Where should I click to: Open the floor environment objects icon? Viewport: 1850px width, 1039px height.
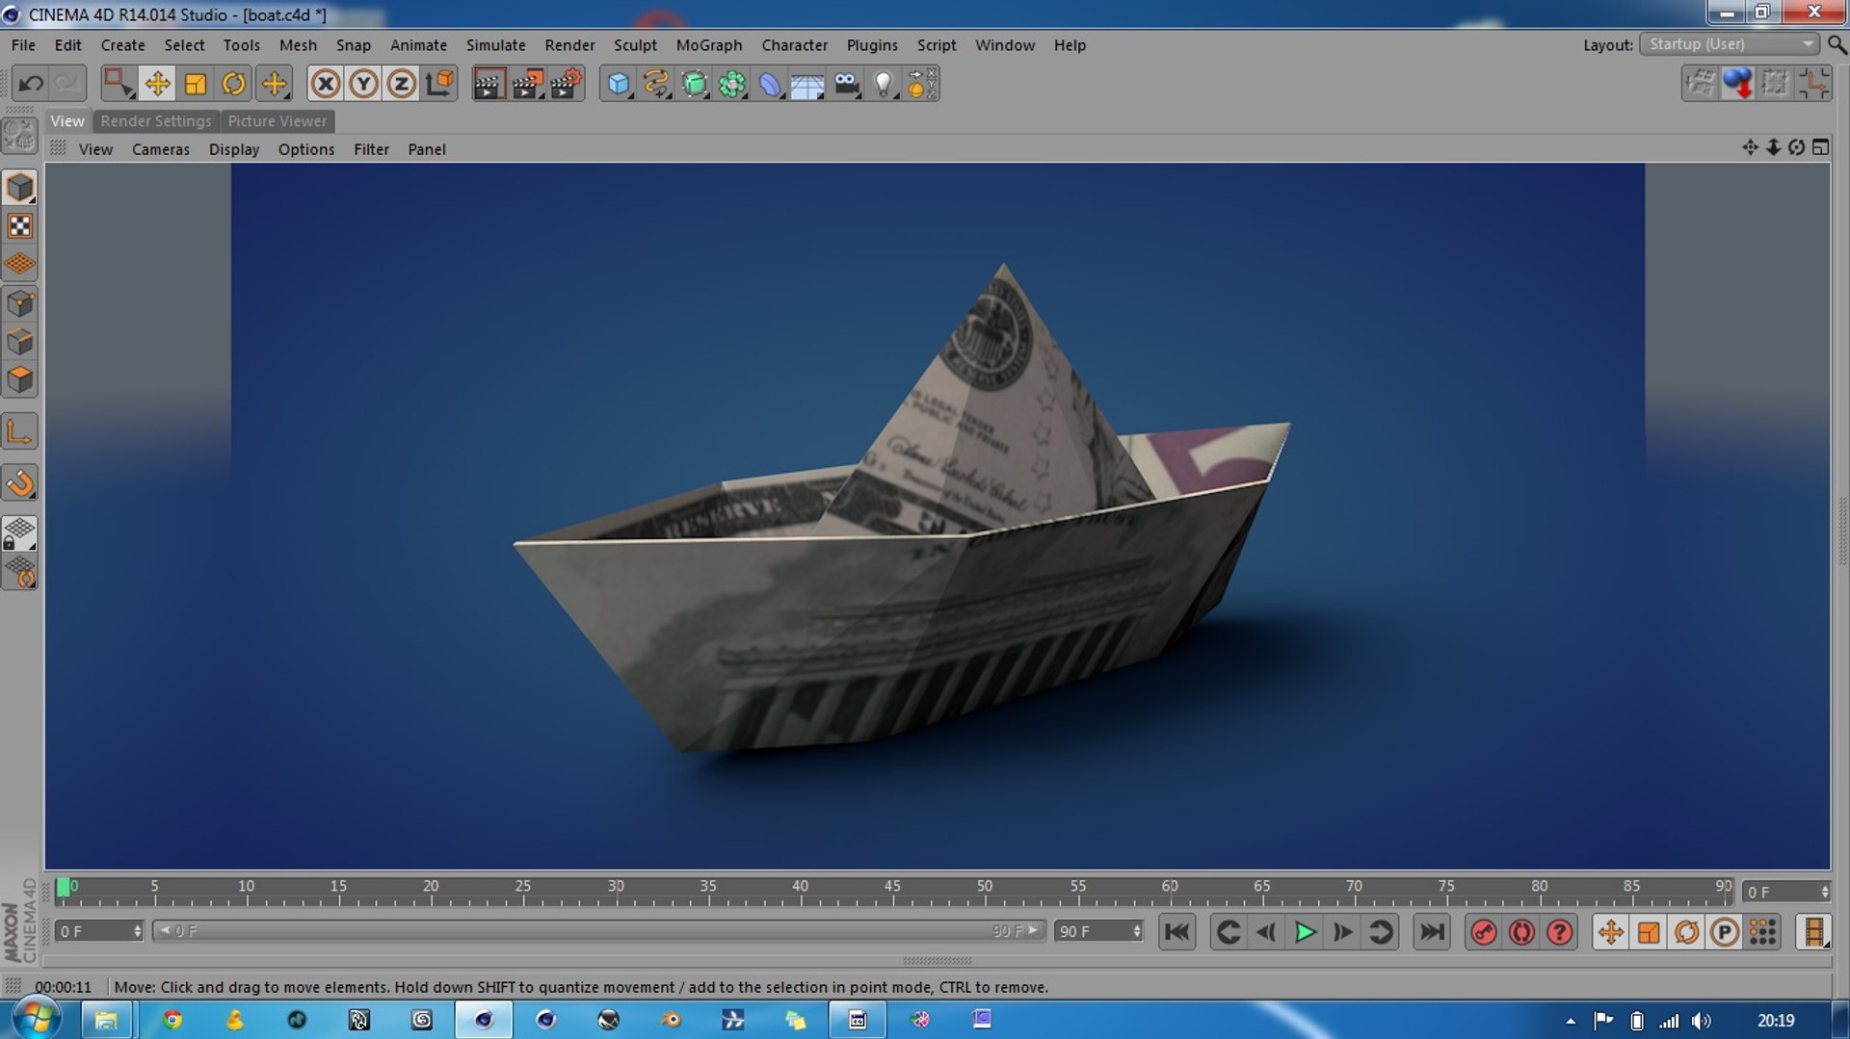point(807,84)
